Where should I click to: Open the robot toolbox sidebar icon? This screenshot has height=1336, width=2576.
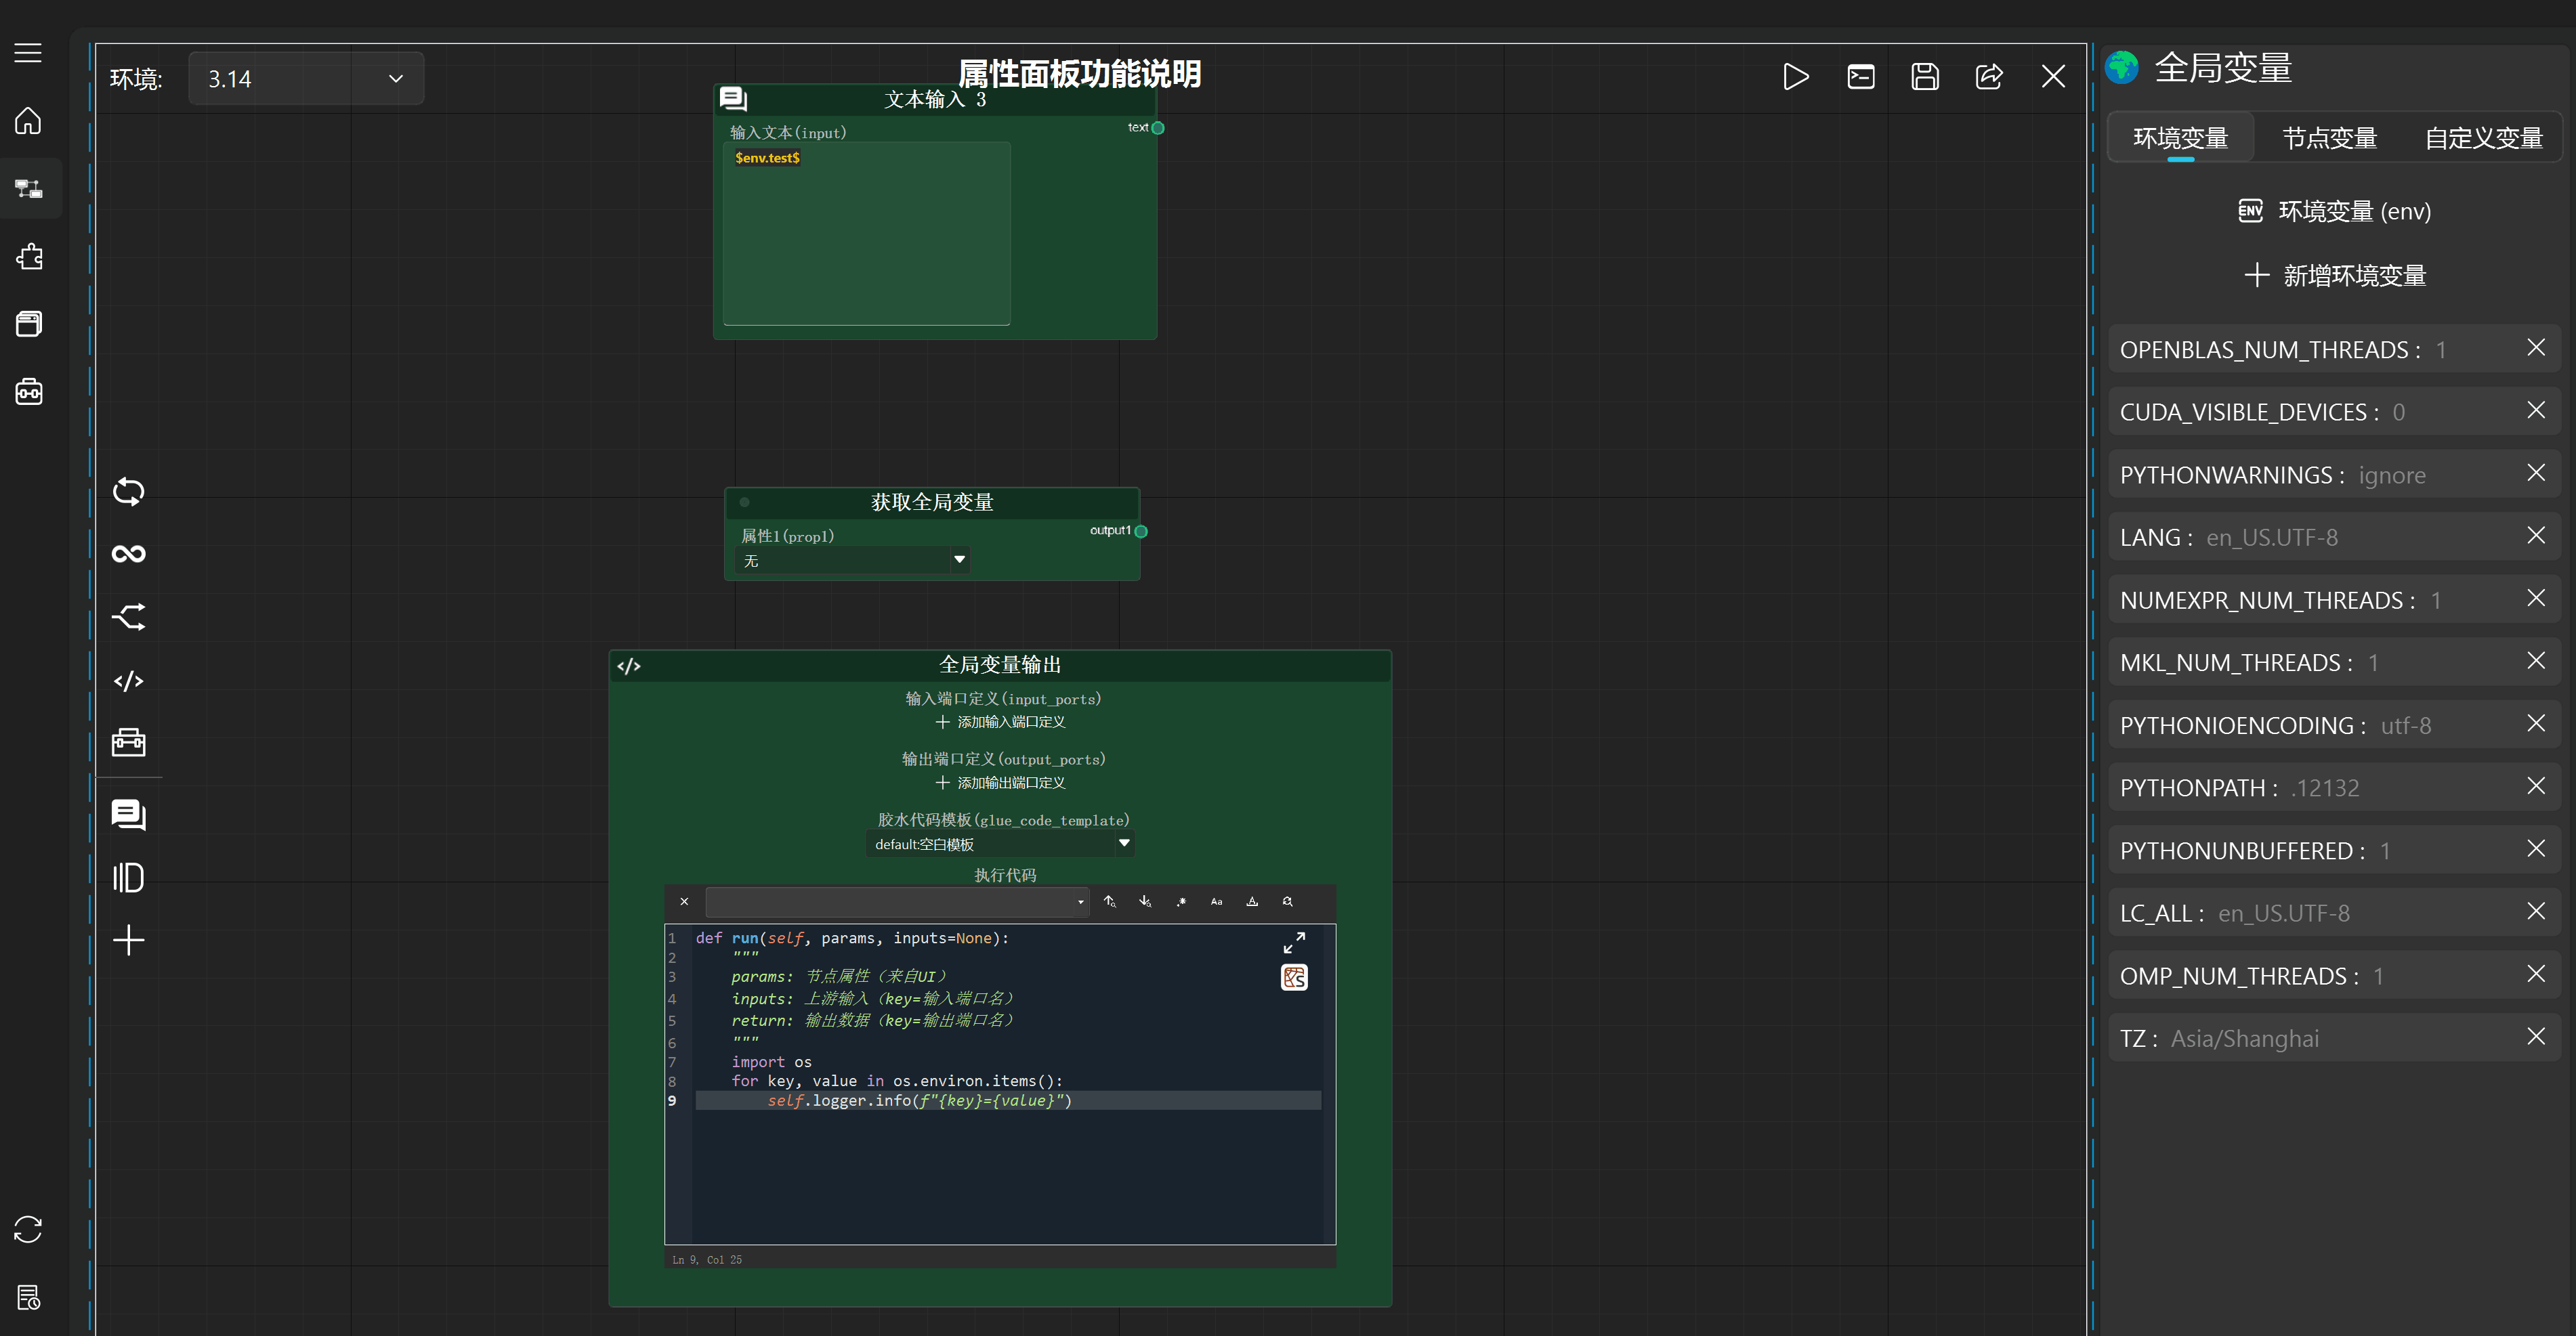tap(29, 391)
